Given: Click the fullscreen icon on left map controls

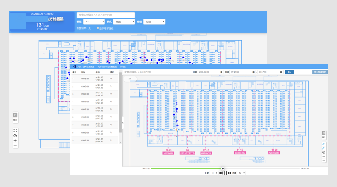Looking at the screenshot, I should (x=15, y=131).
